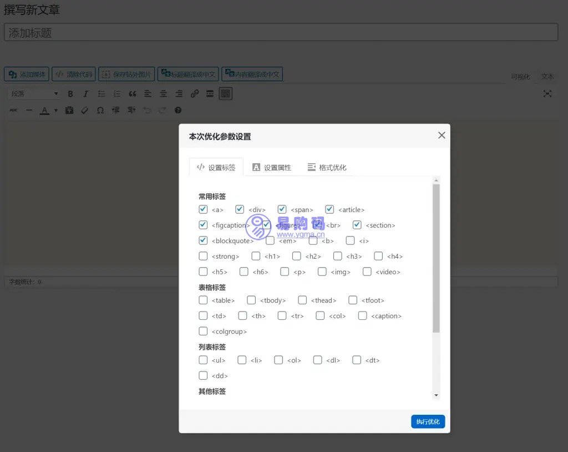
Task: Click the 添加媒体 button
Action: click(x=27, y=74)
